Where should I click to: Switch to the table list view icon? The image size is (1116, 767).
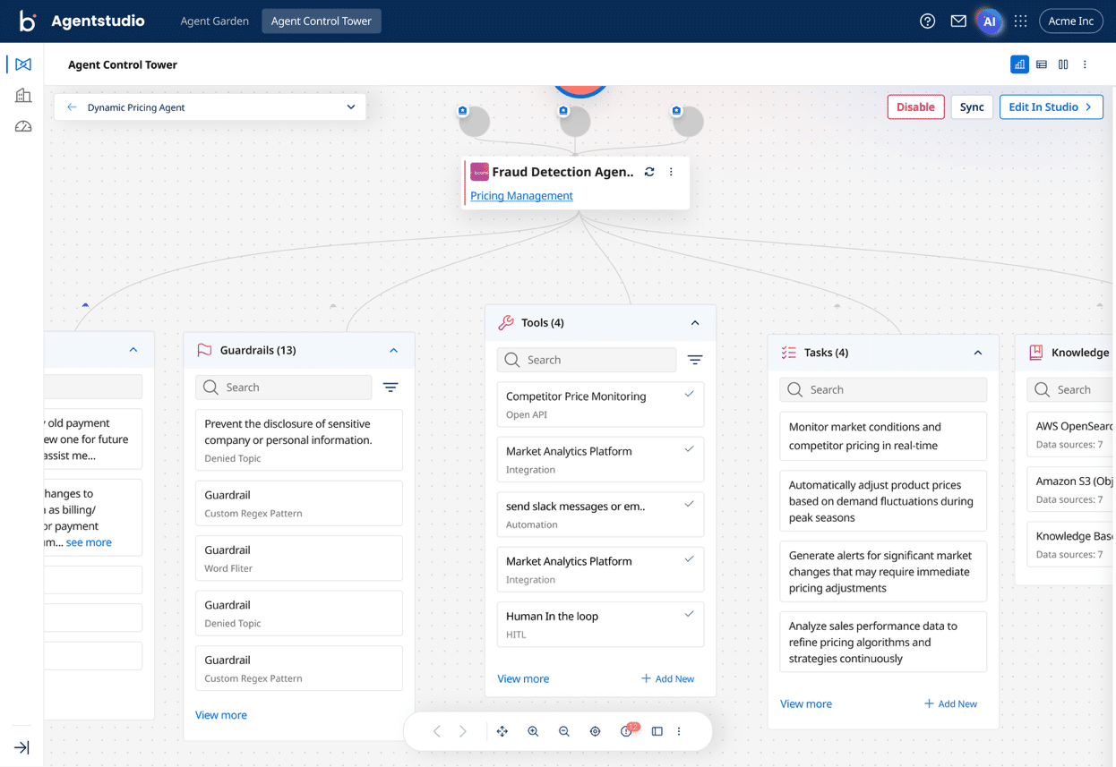click(1042, 64)
